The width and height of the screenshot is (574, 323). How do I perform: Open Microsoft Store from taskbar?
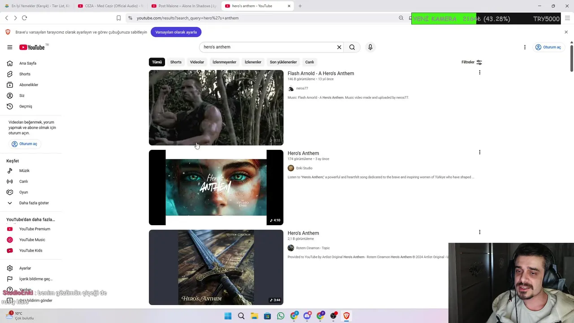tap(267, 316)
